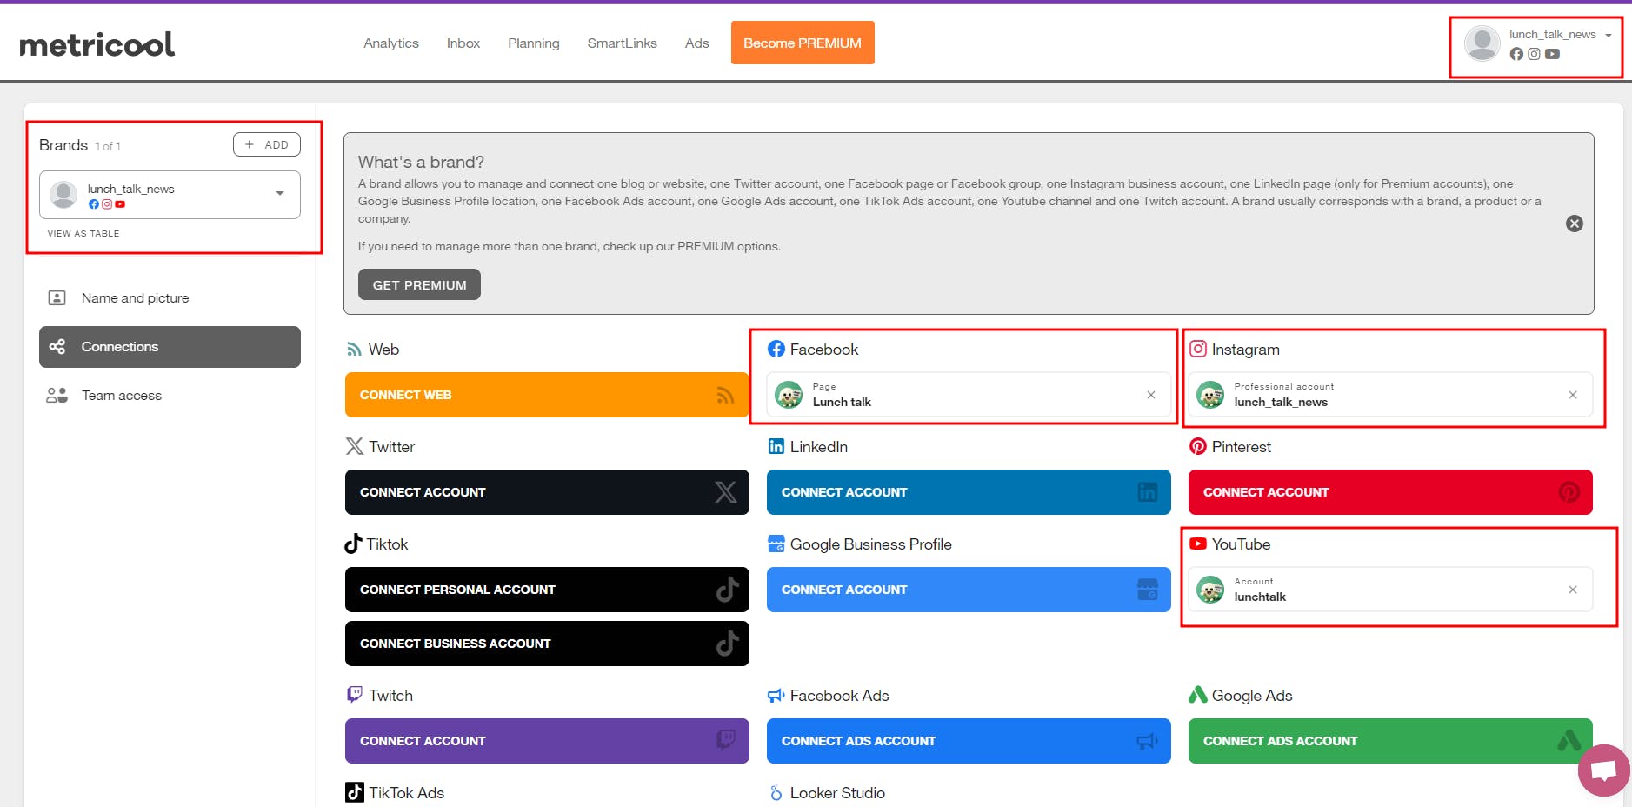Click the Twitch heading icon

tap(355, 694)
